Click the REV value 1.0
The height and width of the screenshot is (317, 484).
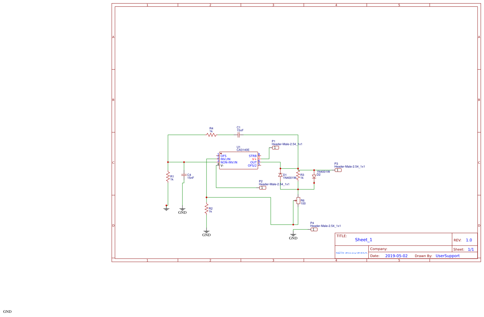click(x=469, y=240)
